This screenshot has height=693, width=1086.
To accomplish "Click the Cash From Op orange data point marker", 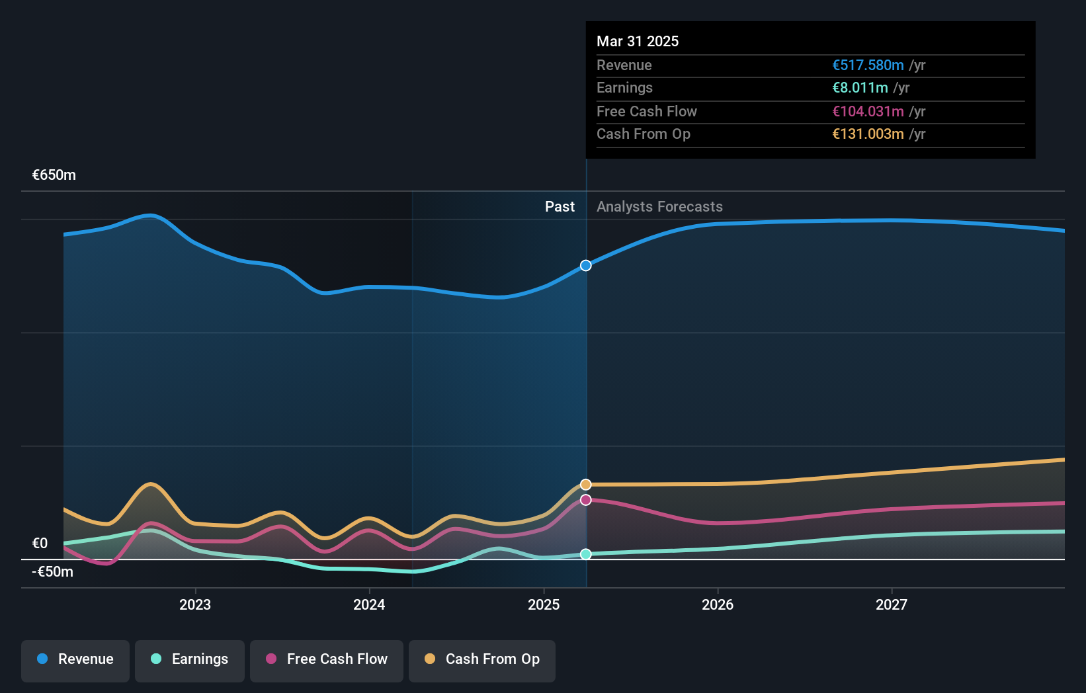I will pos(586,485).
